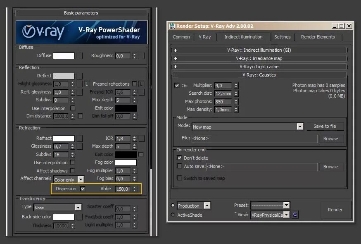The height and width of the screenshot is (244, 361).
Task: Collapse the Basic parameters rollout
Action: (81, 13)
